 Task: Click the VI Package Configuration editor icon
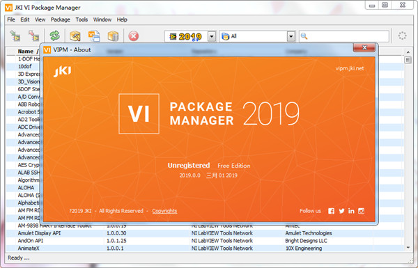(94, 36)
